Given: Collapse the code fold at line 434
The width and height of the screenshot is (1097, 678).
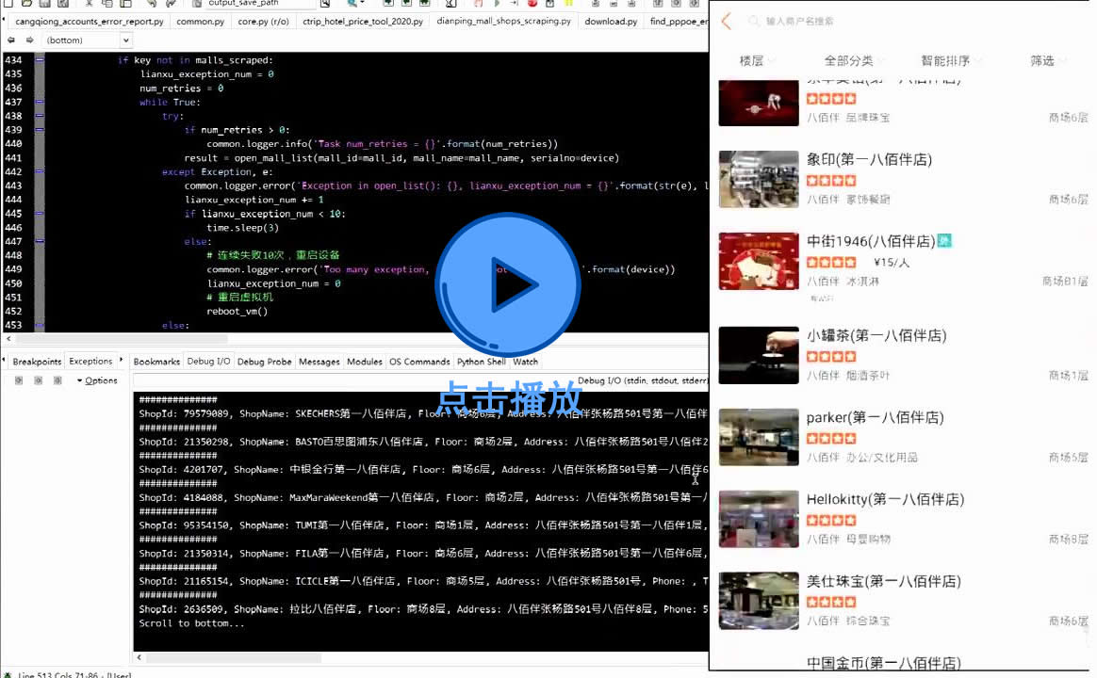Looking at the screenshot, I should [40, 60].
